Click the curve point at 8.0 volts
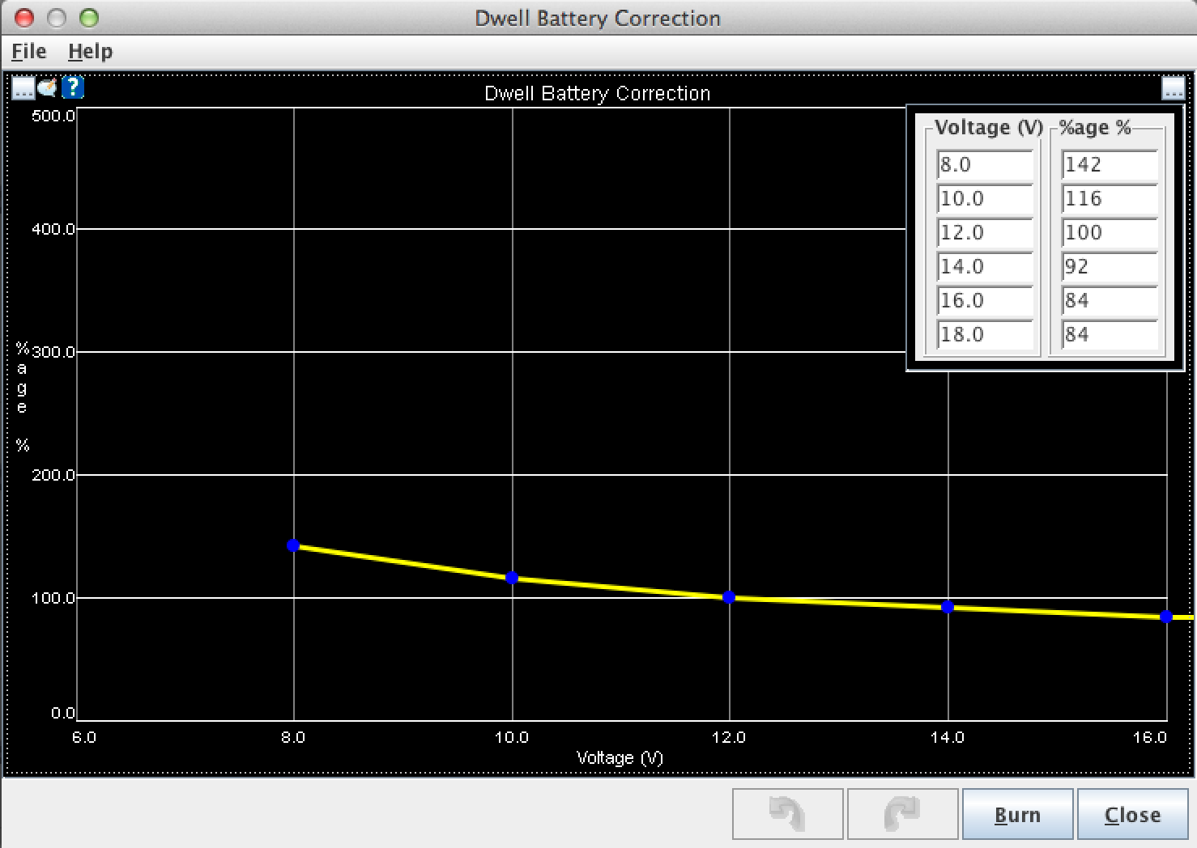This screenshot has width=1197, height=848. [293, 546]
